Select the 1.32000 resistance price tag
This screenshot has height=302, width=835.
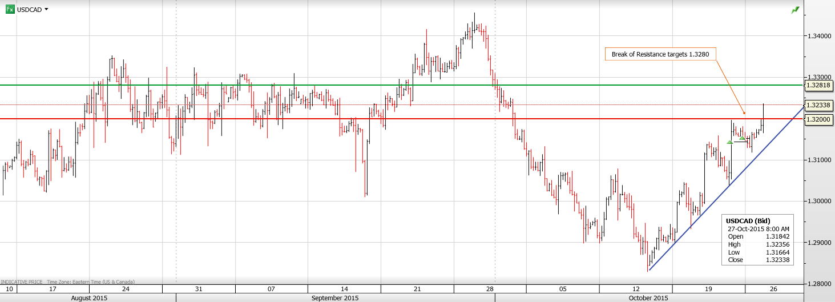pyautogui.click(x=818, y=119)
